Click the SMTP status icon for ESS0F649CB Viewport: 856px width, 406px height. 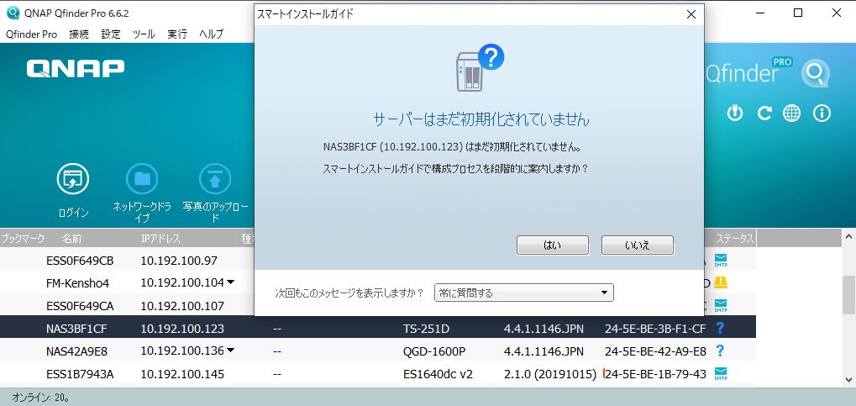coord(720,260)
